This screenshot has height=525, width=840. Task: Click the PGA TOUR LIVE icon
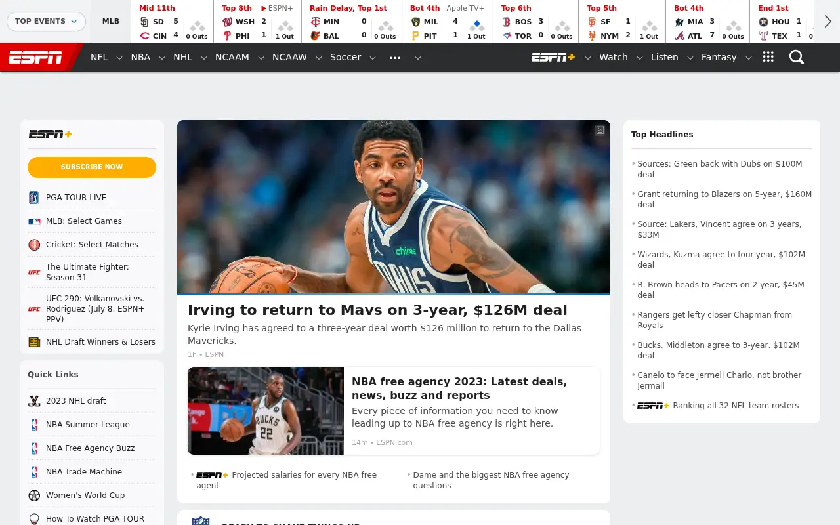[x=34, y=198]
